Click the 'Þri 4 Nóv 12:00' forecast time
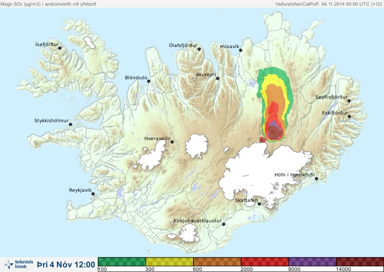Viewport: 384px width, 272px height. click(x=66, y=264)
